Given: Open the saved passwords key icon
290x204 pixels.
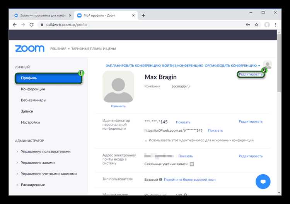Looking at the screenshot, I should pyautogui.click(x=248, y=25).
